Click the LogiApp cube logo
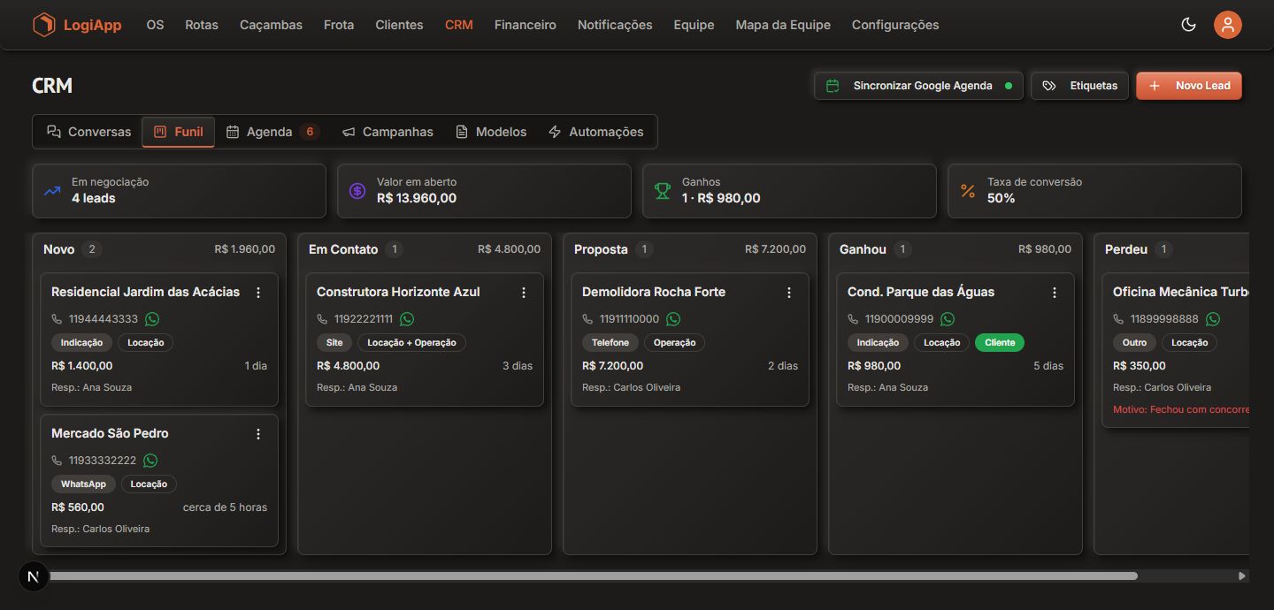 coord(43,25)
